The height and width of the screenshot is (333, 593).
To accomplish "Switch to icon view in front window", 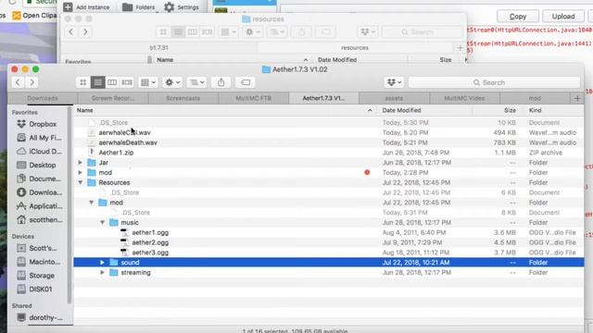I will pyautogui.click(x=83, y=82).
